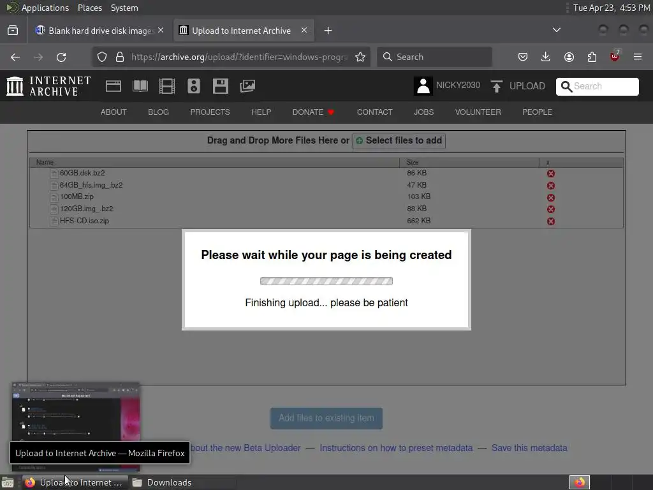Remove the 60GB.dsk.bz2 file
This screenshot has width=653, height=490.
click(550, 174)
